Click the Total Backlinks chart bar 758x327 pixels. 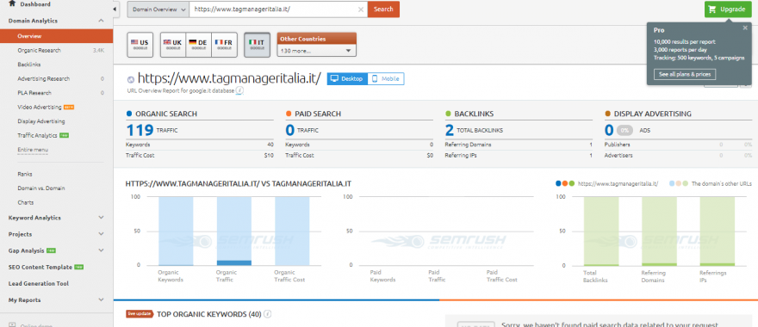point(601,231)
